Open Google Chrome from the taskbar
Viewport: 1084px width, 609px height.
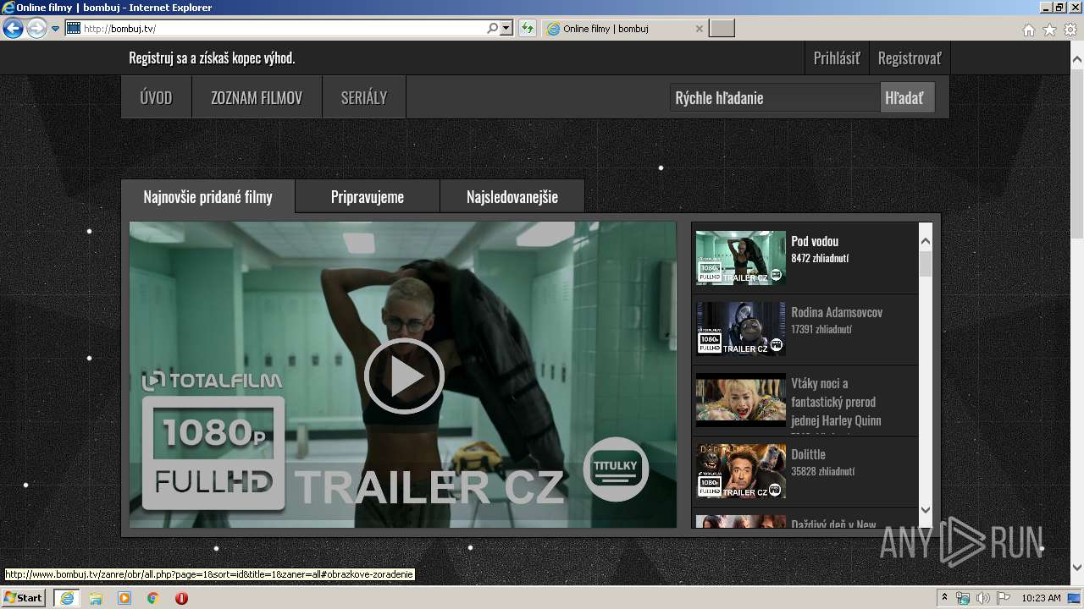click(x=153, y=598)
